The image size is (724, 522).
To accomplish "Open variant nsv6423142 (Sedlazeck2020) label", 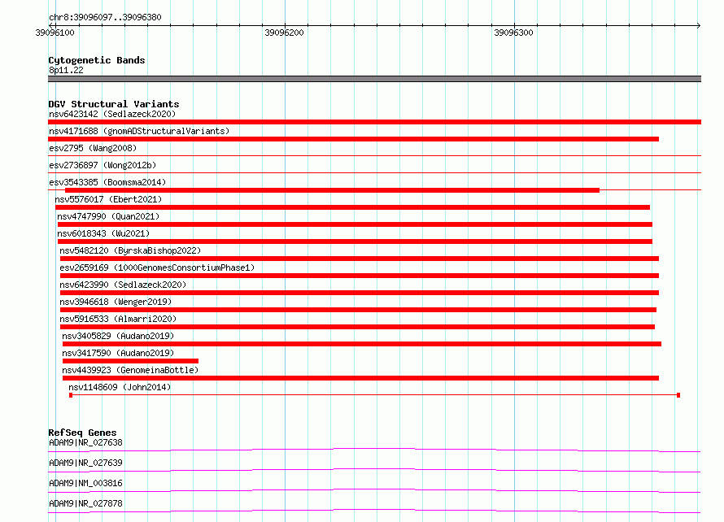I will pyautogui.click(x=112, y=114).
